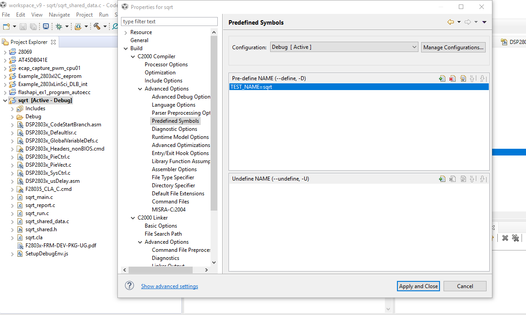Select General in properties tree
The height and width of the screenshot is (315, 526).
(139, 40)
